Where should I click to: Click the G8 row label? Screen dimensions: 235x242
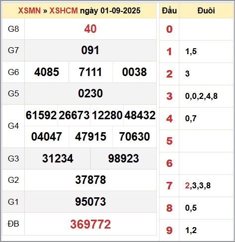(x=13, y=29)
